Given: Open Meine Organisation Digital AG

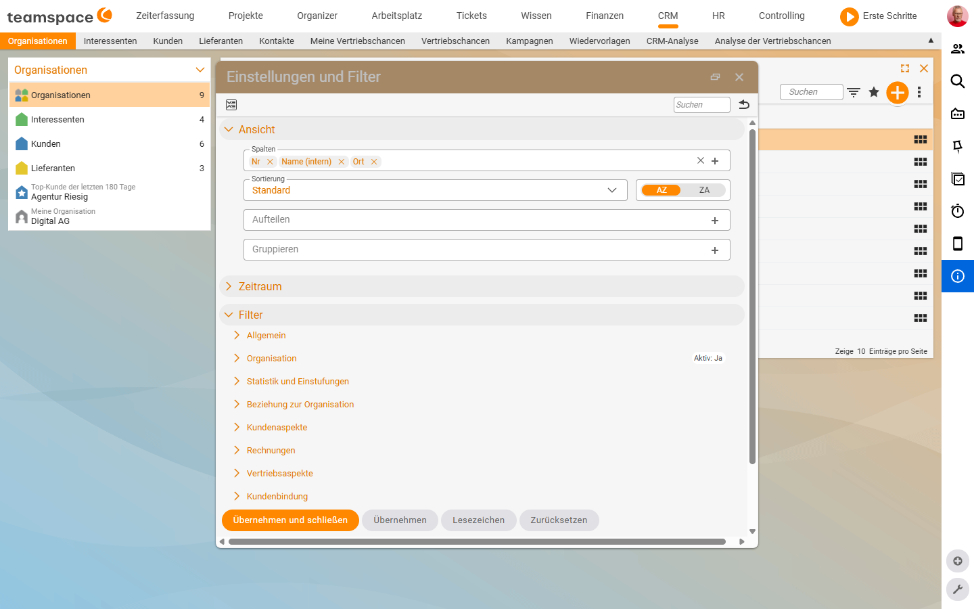Looking at the screenshot, I should 110,217.
